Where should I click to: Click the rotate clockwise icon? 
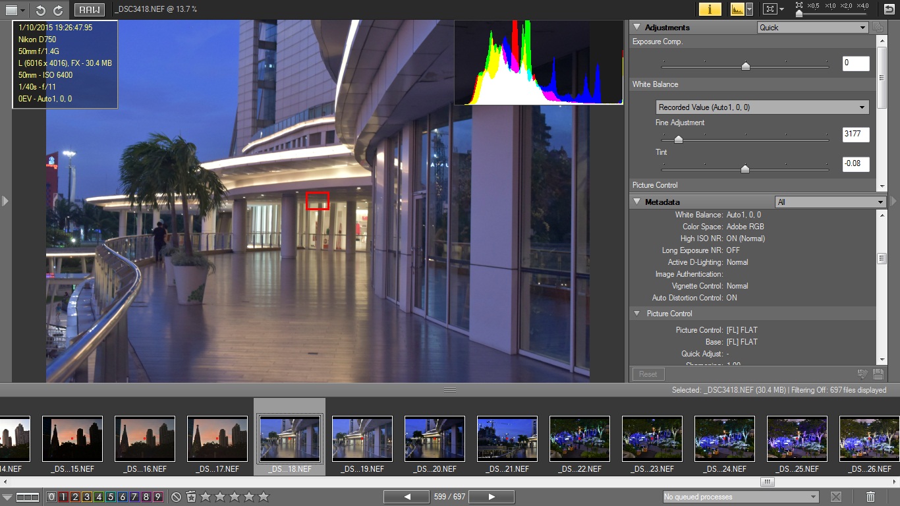coord(58,10)
